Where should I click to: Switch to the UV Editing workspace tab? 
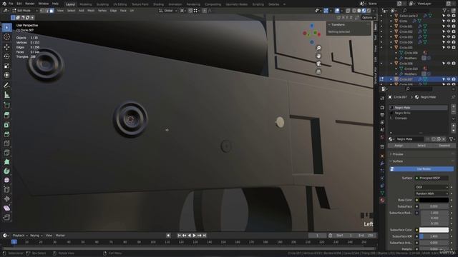coord(120,4)
